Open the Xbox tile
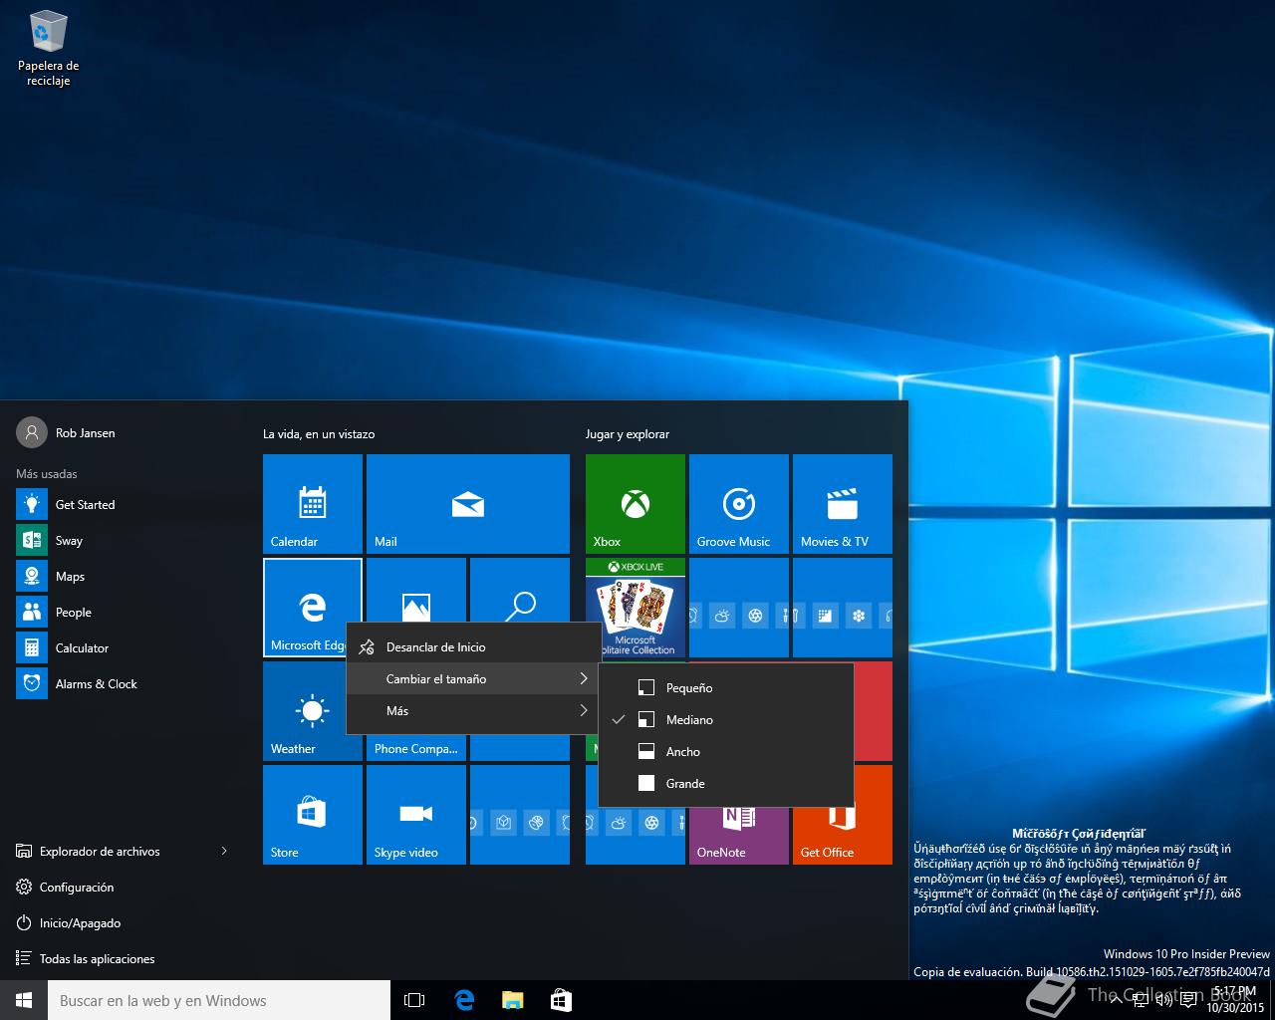 click(636, 504)
